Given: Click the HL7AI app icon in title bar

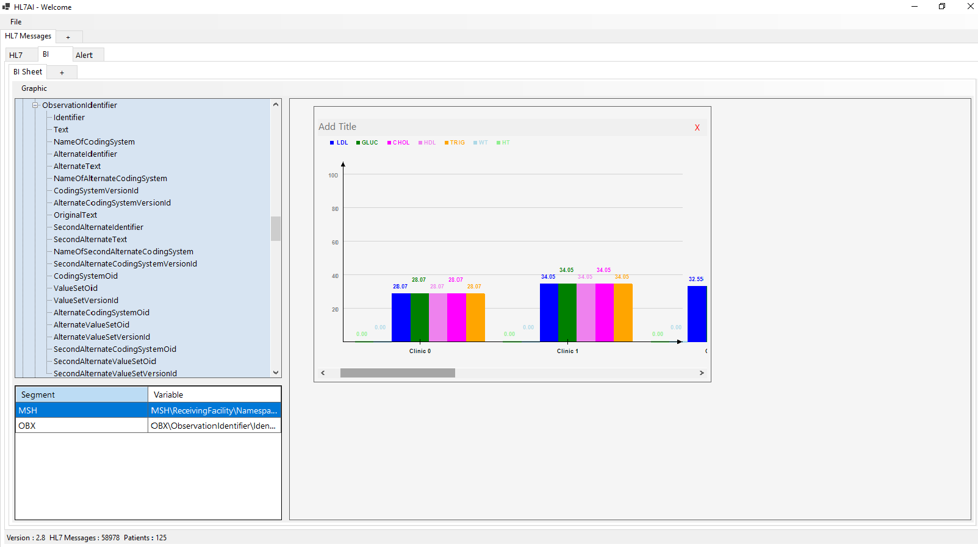Looking at the screenshot, I should (x=6, y=7).
